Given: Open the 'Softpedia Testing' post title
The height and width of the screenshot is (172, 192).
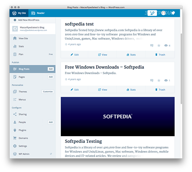Looking at the screenshot, I should pos(84,141).
